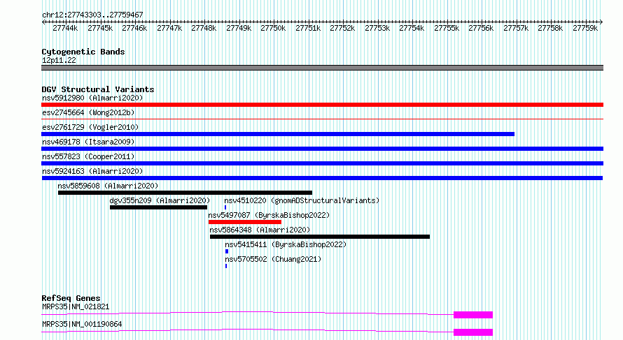Click the blue nsv557823 variant bar
Viewport: 623px width, 340px height.
pos(322,163)
